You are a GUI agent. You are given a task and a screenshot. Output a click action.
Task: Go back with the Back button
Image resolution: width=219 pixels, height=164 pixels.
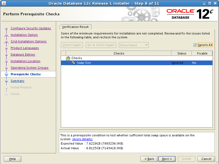[x=149, y=159]
